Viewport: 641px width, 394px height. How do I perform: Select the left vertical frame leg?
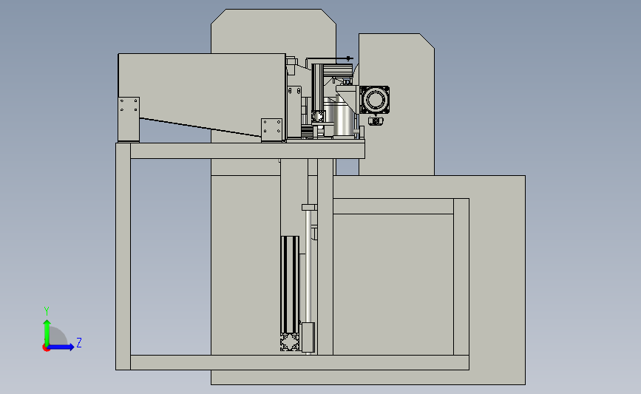pos(123,257)
